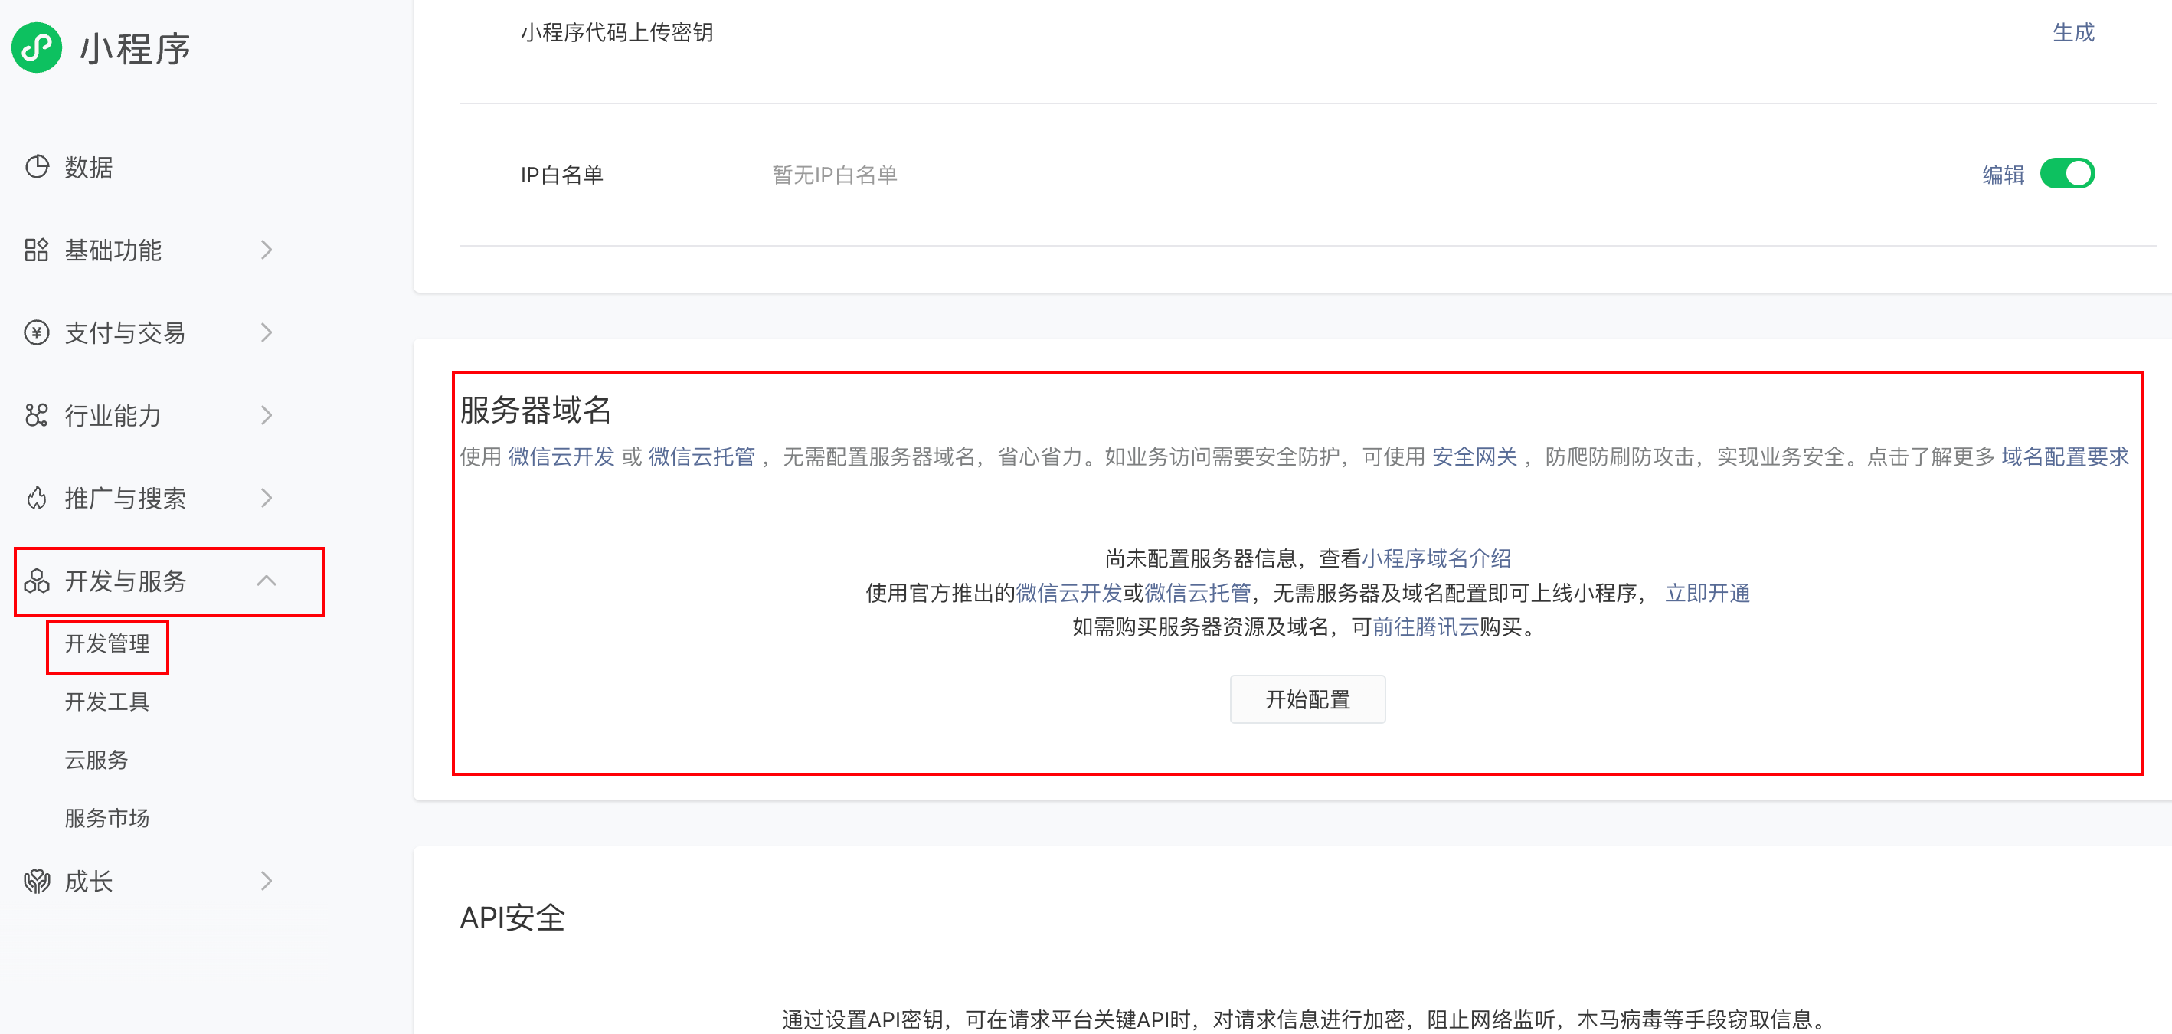Click 编辑 link next to IP白名单

(2003, 175)
